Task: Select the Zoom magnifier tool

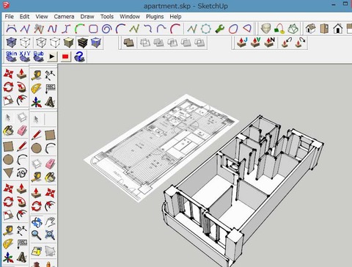Action: click(36, 235)
